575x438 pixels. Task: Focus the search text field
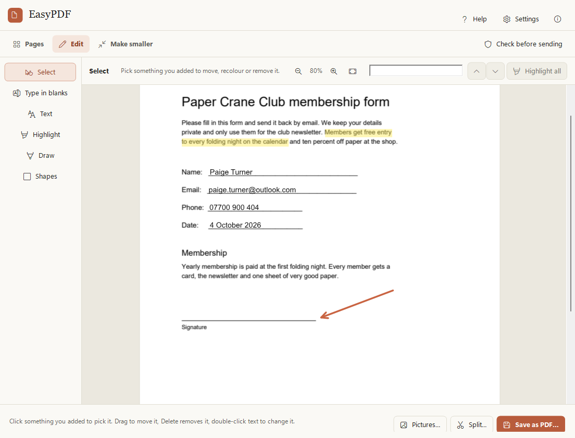(x=416, y=70)
